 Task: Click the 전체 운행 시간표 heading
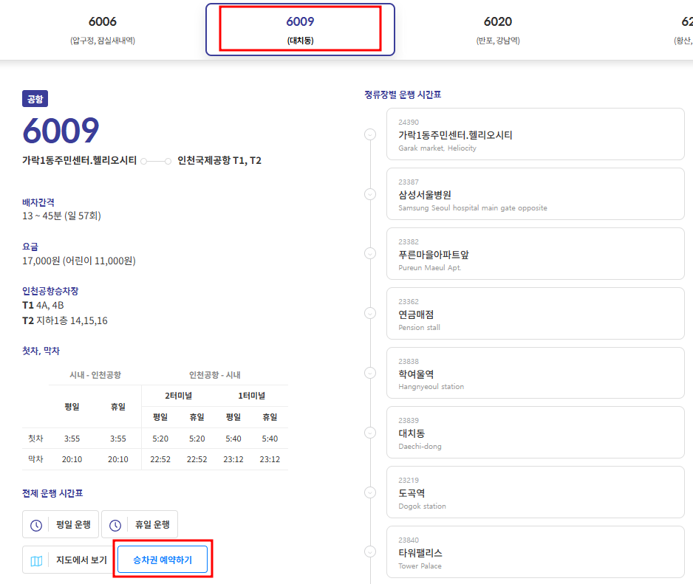pos(52,493)
